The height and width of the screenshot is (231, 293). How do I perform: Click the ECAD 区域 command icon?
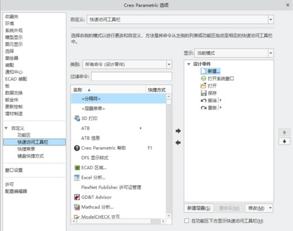click(x=77, y=168)
